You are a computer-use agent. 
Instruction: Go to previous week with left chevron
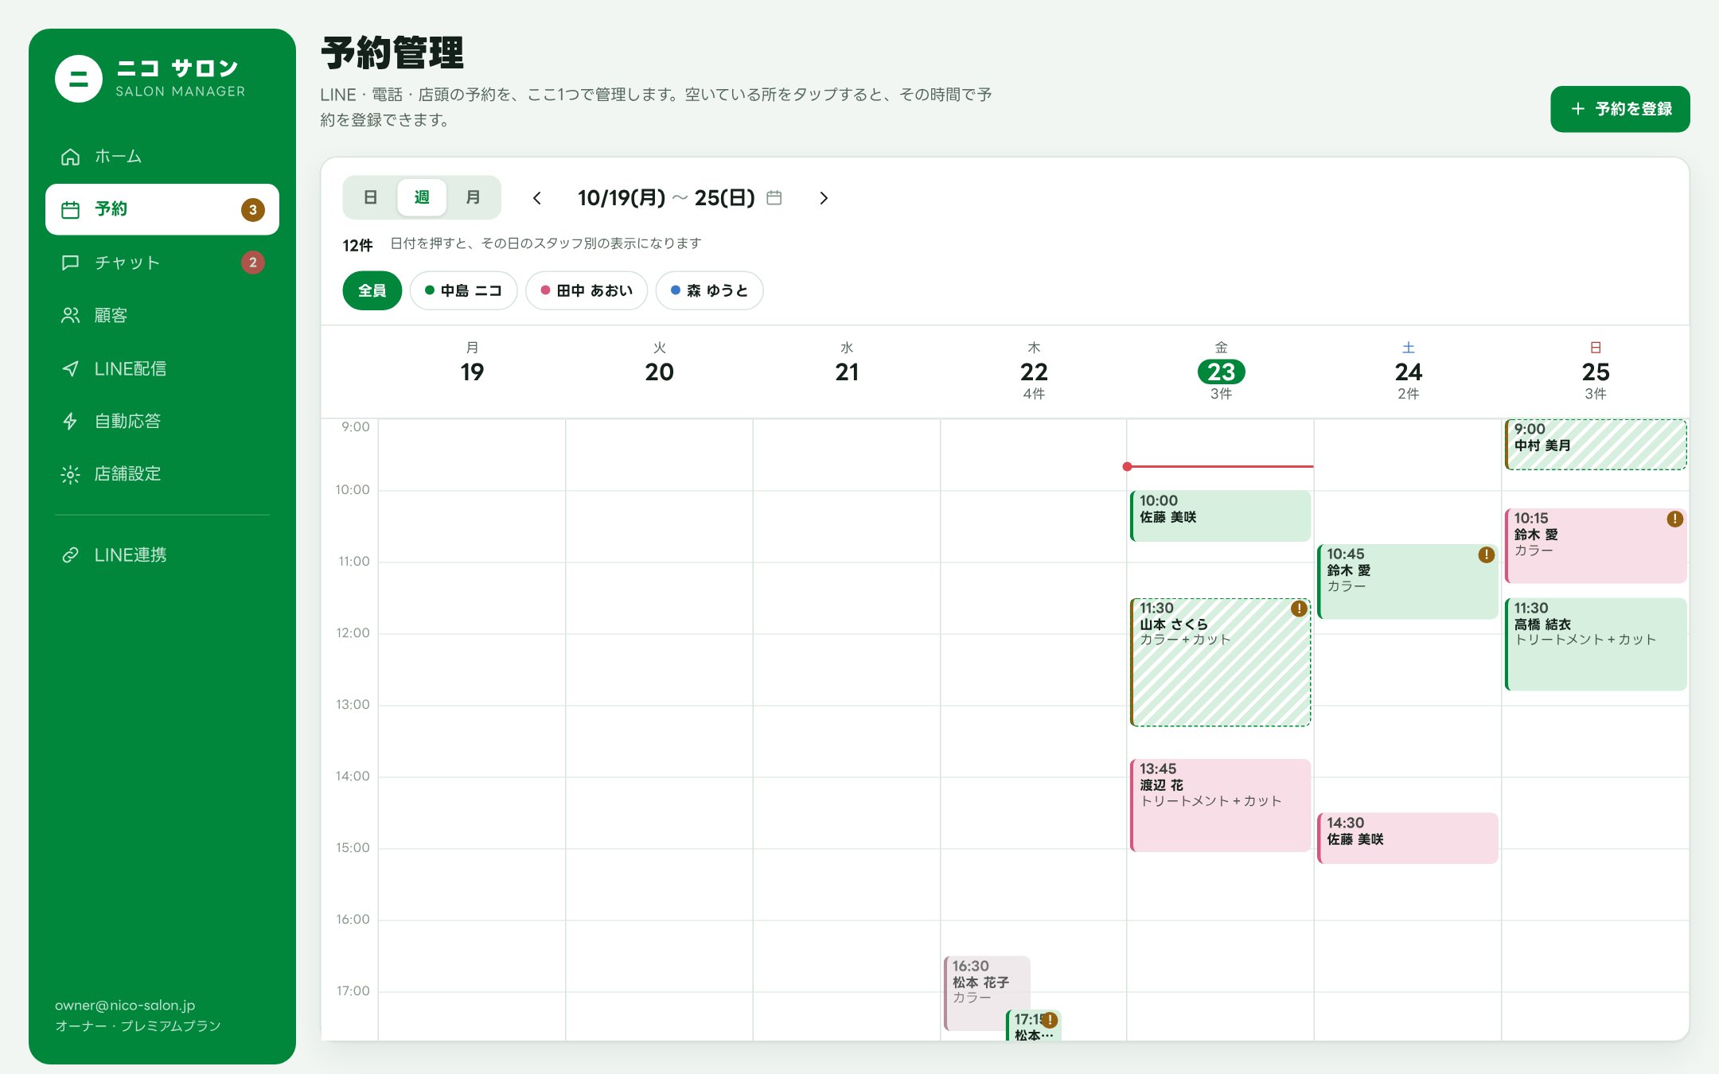(x=537, y=198)
